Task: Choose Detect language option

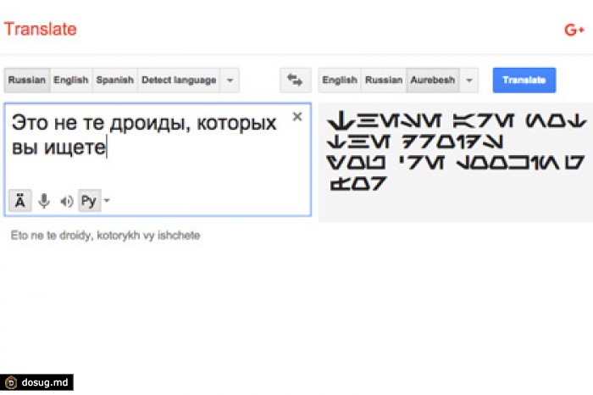Action: 179,81
